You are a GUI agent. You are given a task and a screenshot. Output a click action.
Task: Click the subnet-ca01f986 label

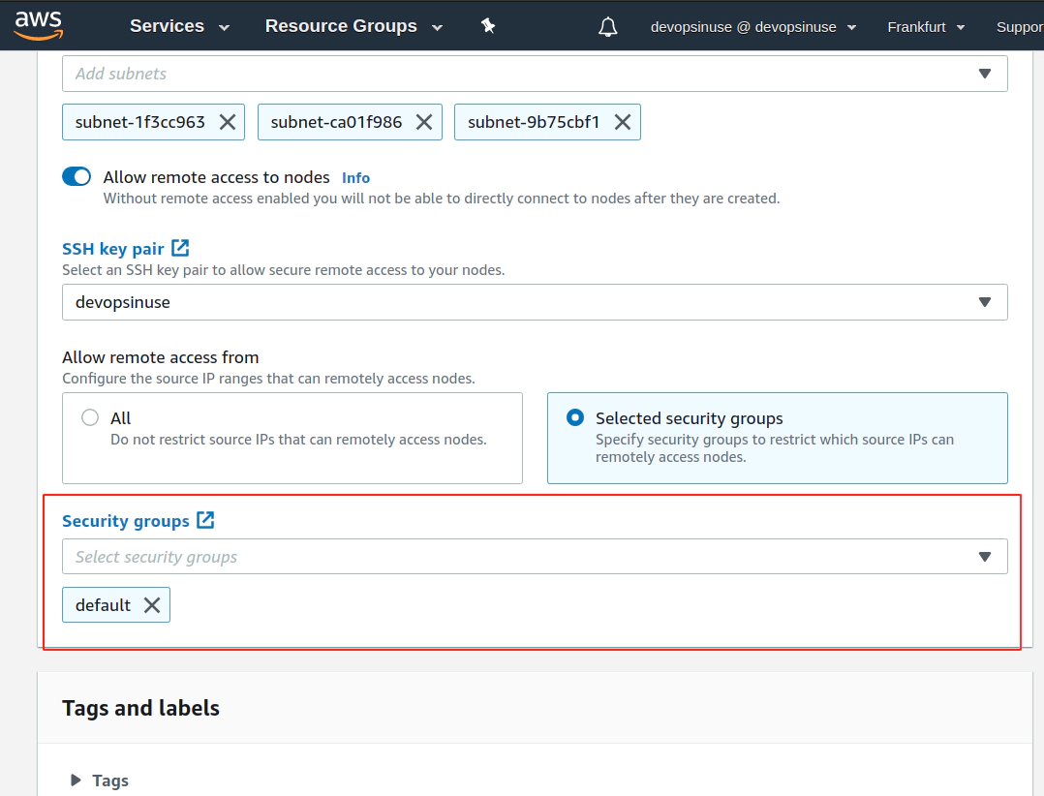coord(336,122)
